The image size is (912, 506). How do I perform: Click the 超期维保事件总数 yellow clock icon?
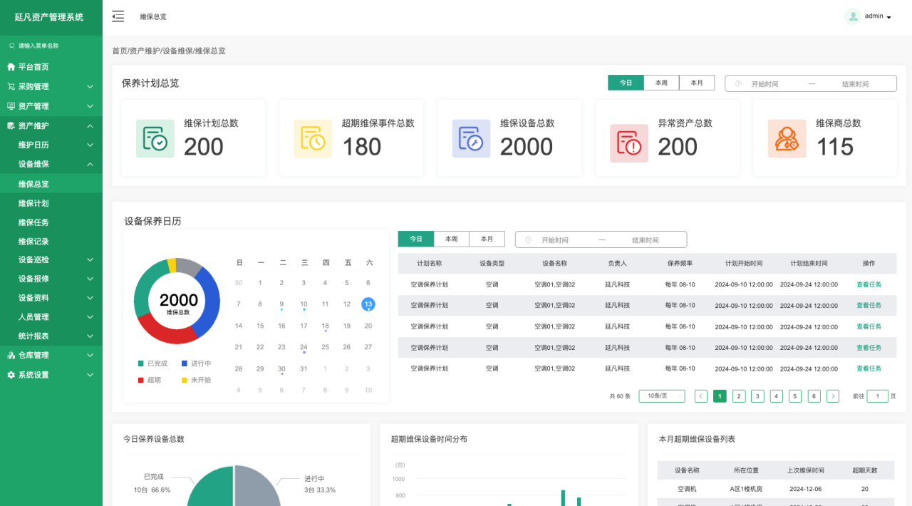coord(313,138)
